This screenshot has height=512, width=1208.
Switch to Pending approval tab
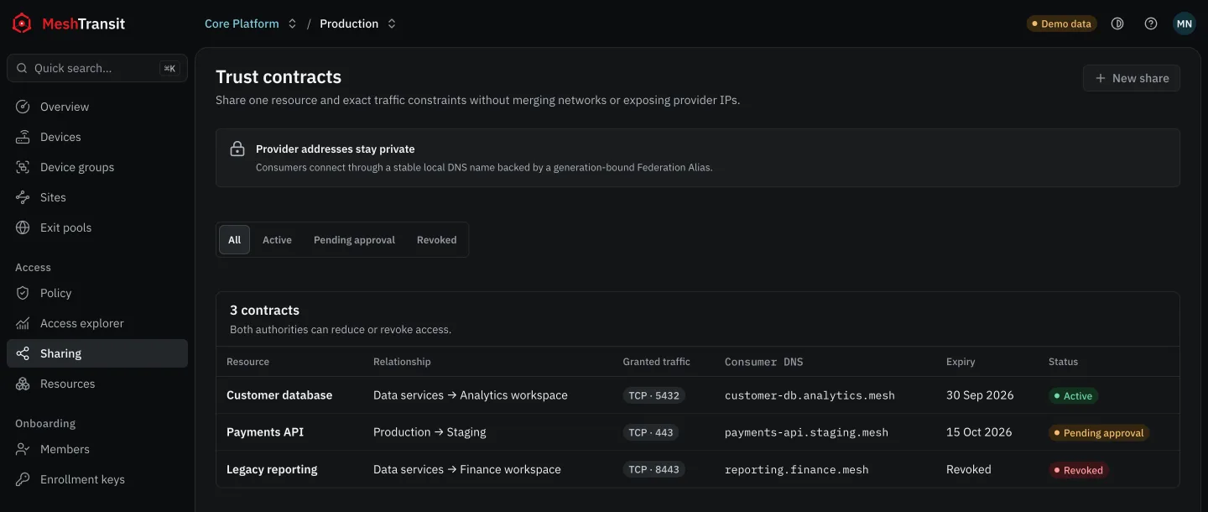[x=354, y=240]
